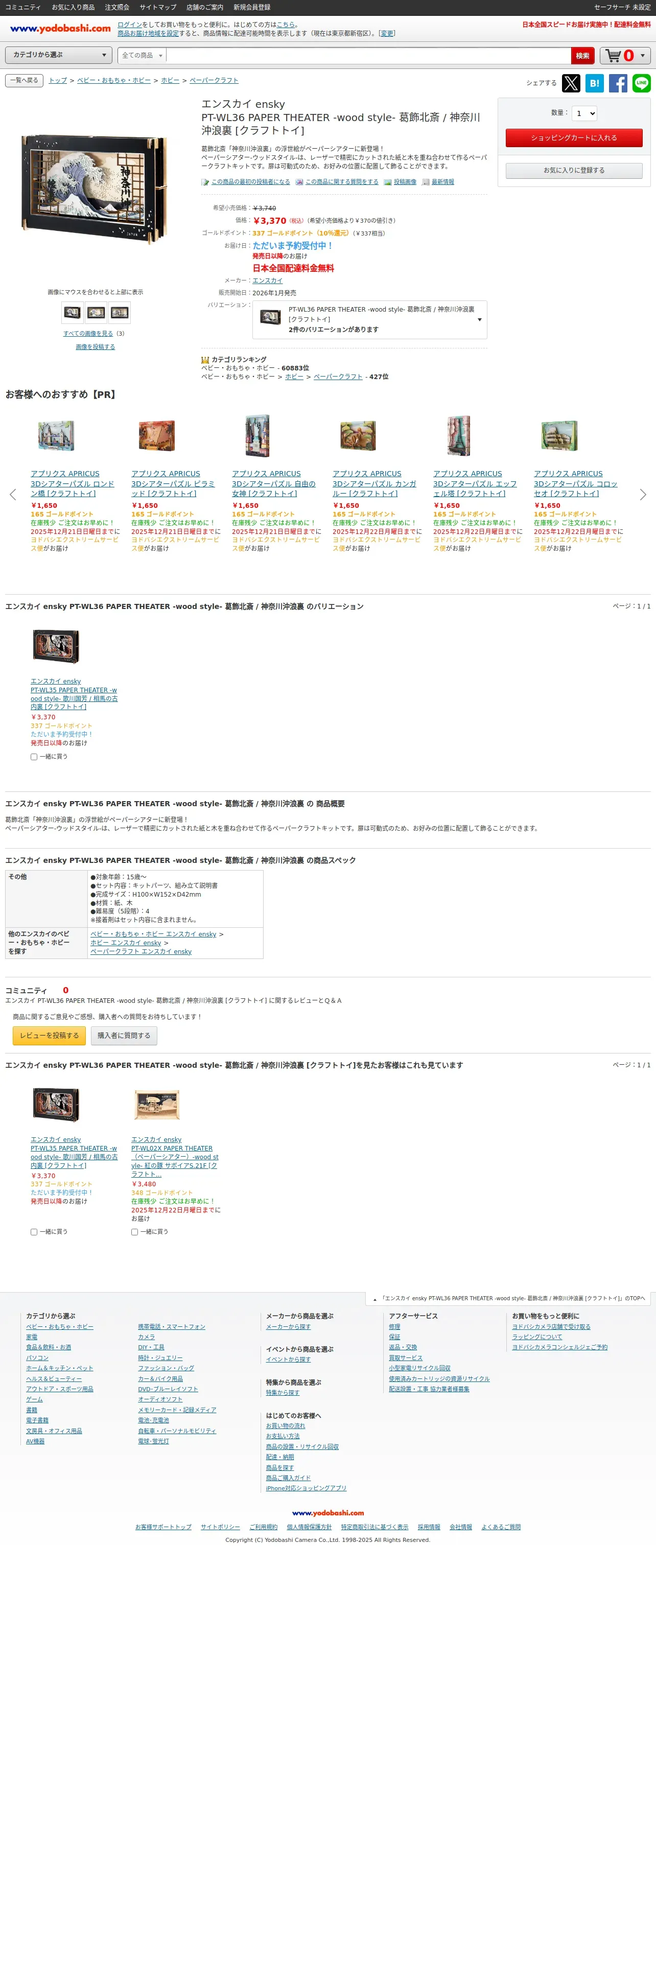Image resolution: width=656 pixels, height=1968 pixels.
Task: Click ログイン link in header
Action: pos(130,25)
